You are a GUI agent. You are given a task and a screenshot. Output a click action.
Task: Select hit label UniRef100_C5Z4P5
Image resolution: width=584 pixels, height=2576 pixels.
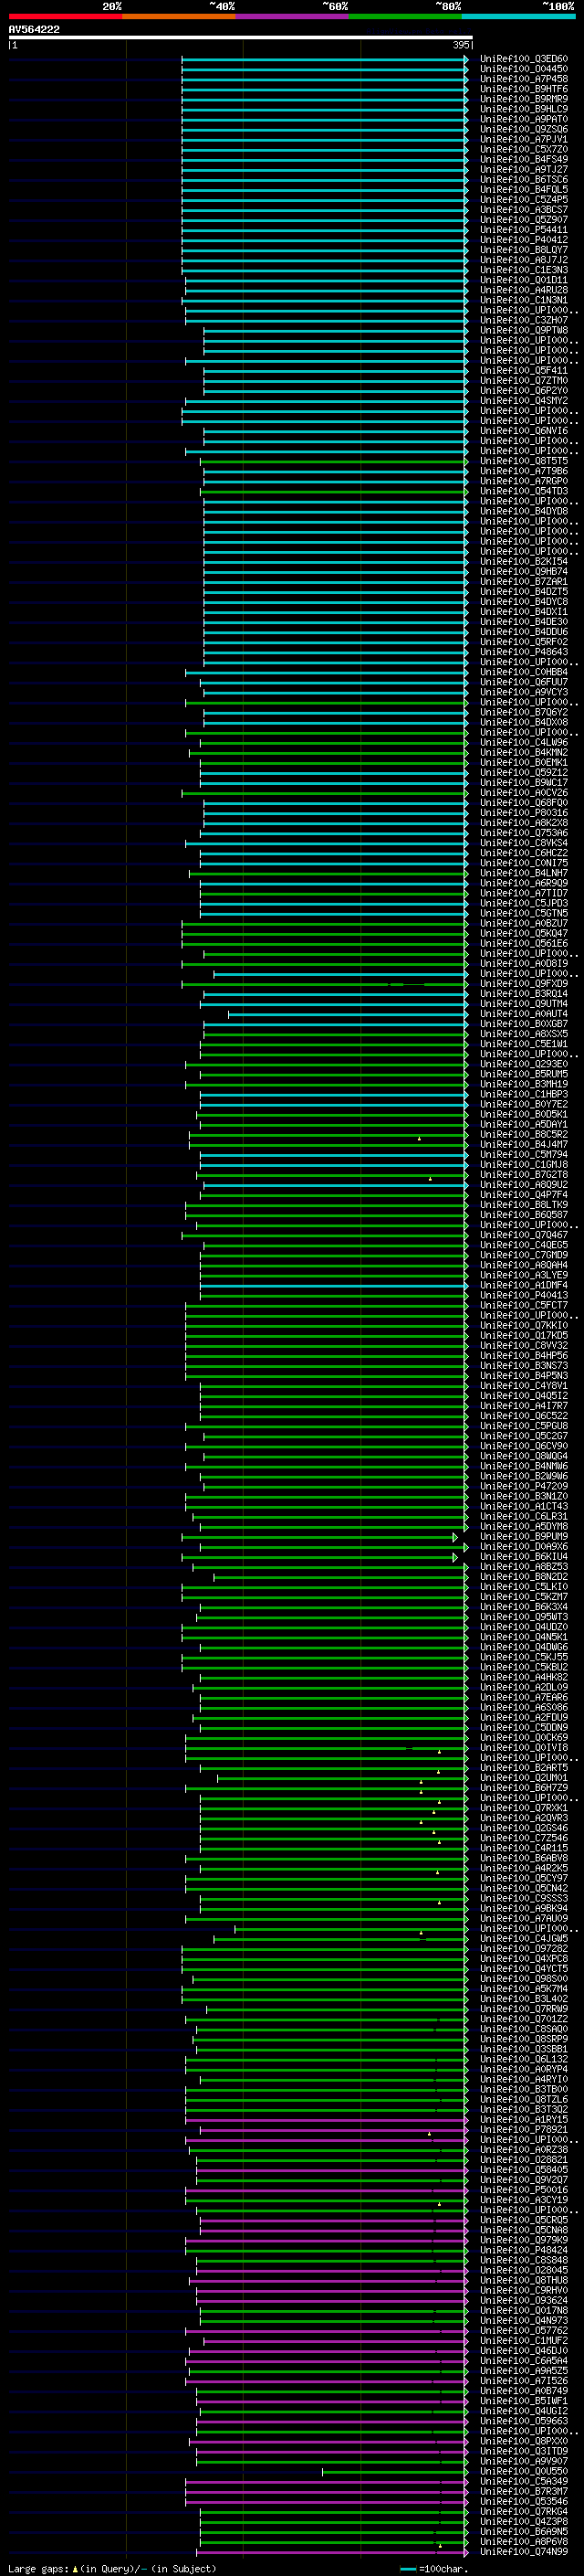(524, 199)
